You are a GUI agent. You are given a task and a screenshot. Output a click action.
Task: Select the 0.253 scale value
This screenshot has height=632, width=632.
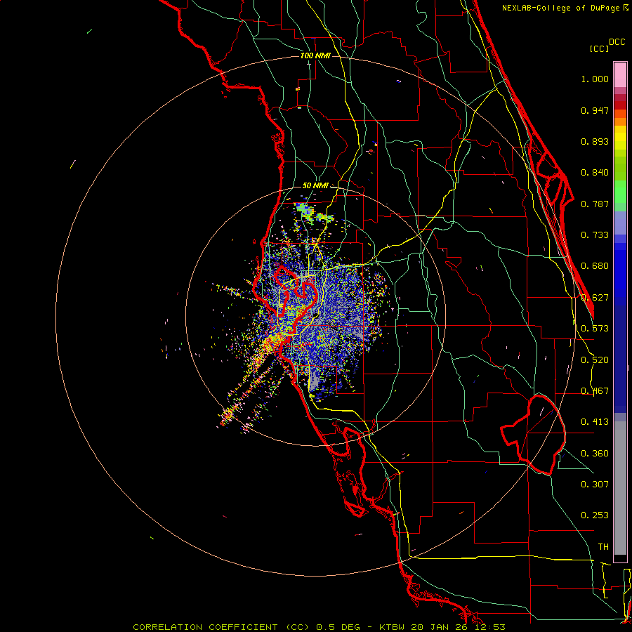coord(595,515)
